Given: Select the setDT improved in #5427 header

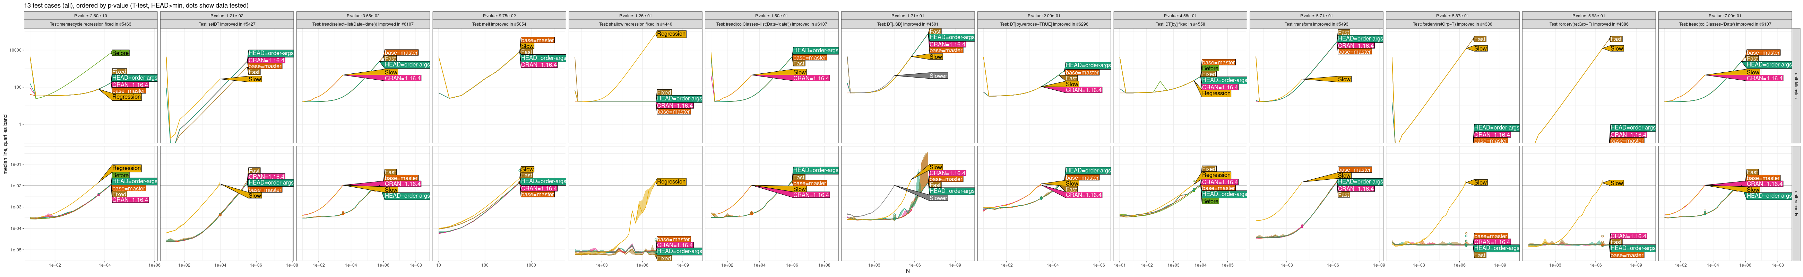Looking at the screenshot, I should 227,25.
